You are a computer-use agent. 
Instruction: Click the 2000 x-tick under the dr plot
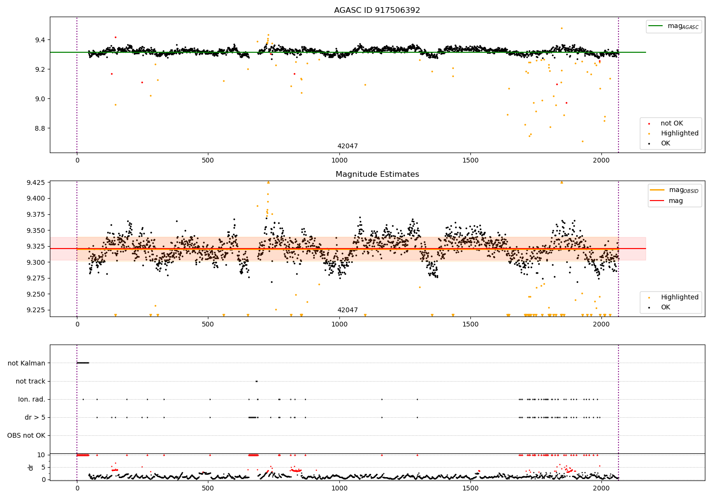point(601,488)
